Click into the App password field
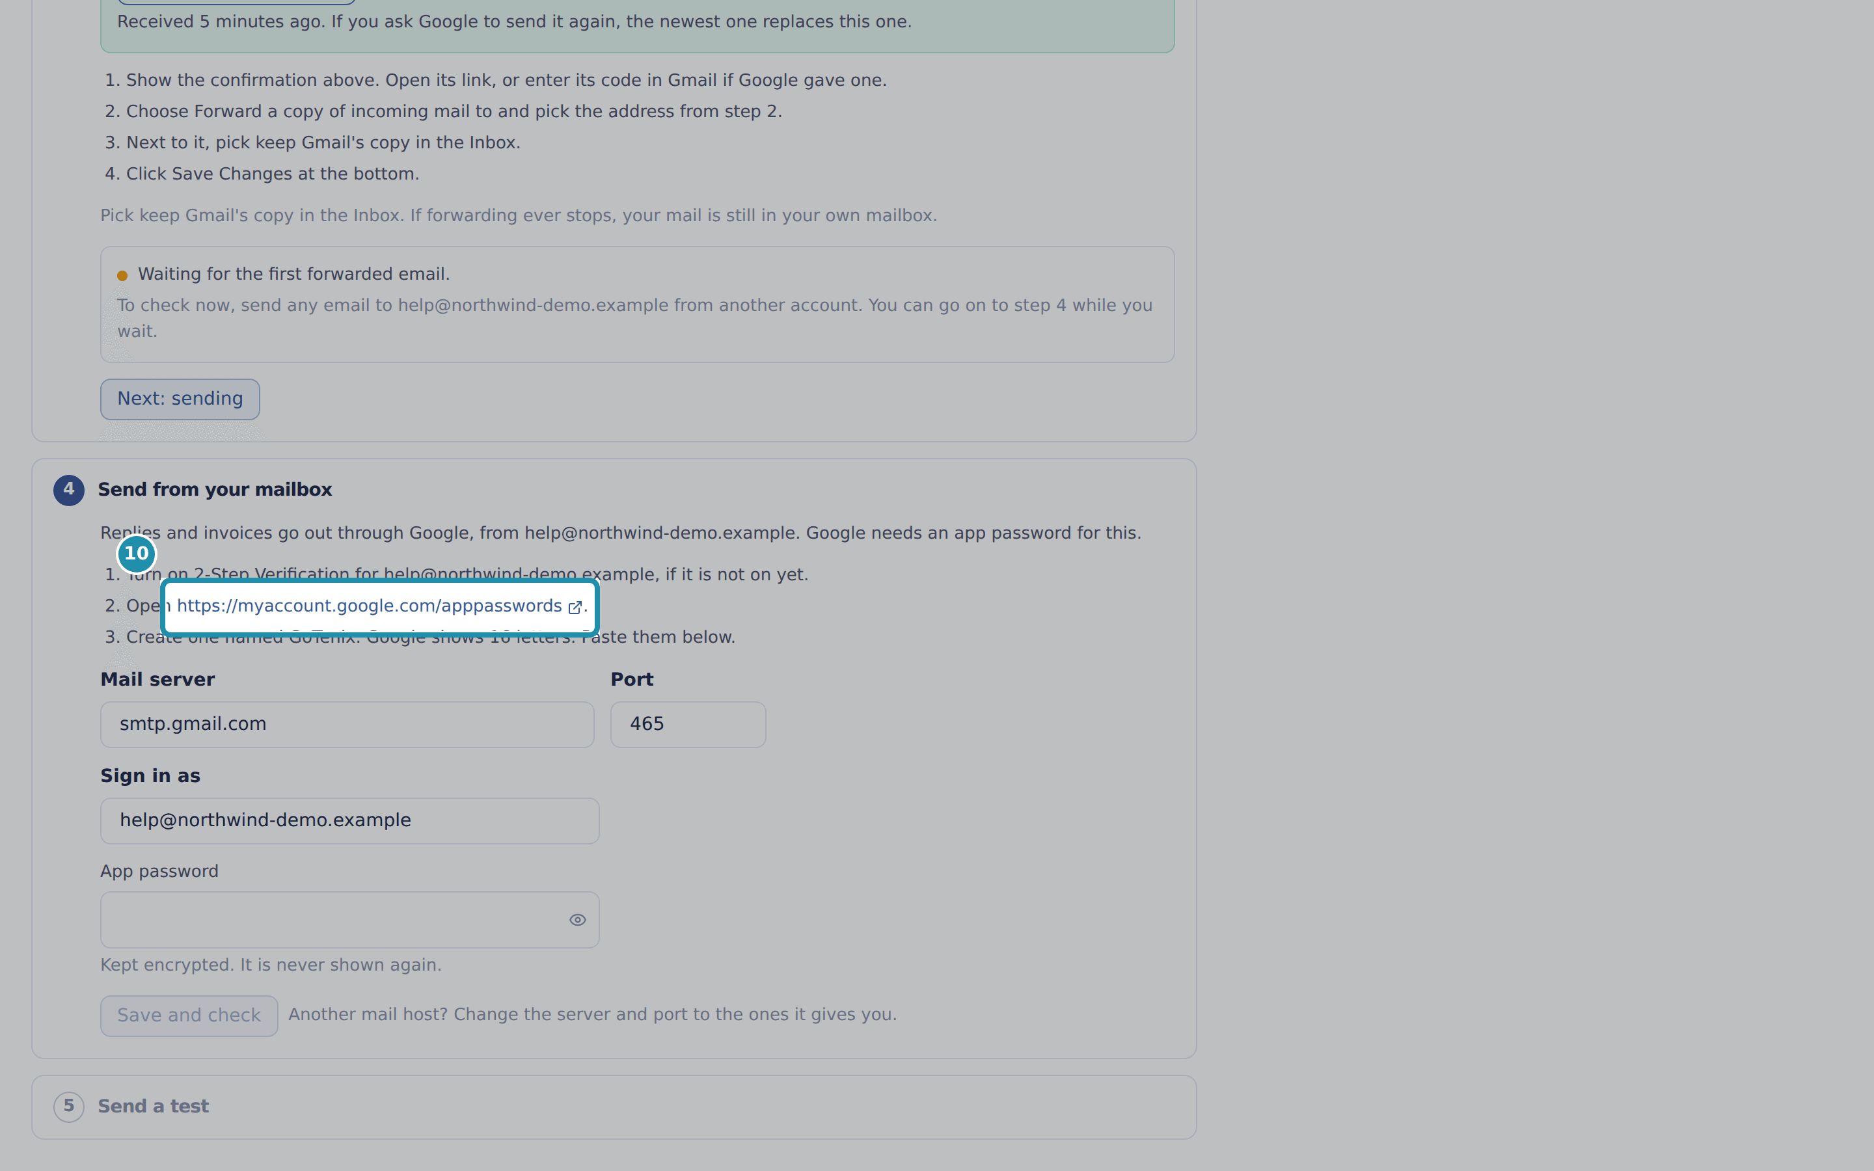The height and width of the screenshot is (1171, 1874). tap(349, 919)
